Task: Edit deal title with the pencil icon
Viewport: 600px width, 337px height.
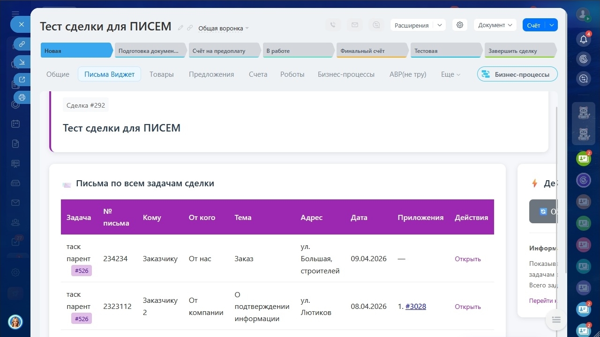Action: (x=181, y=28)
